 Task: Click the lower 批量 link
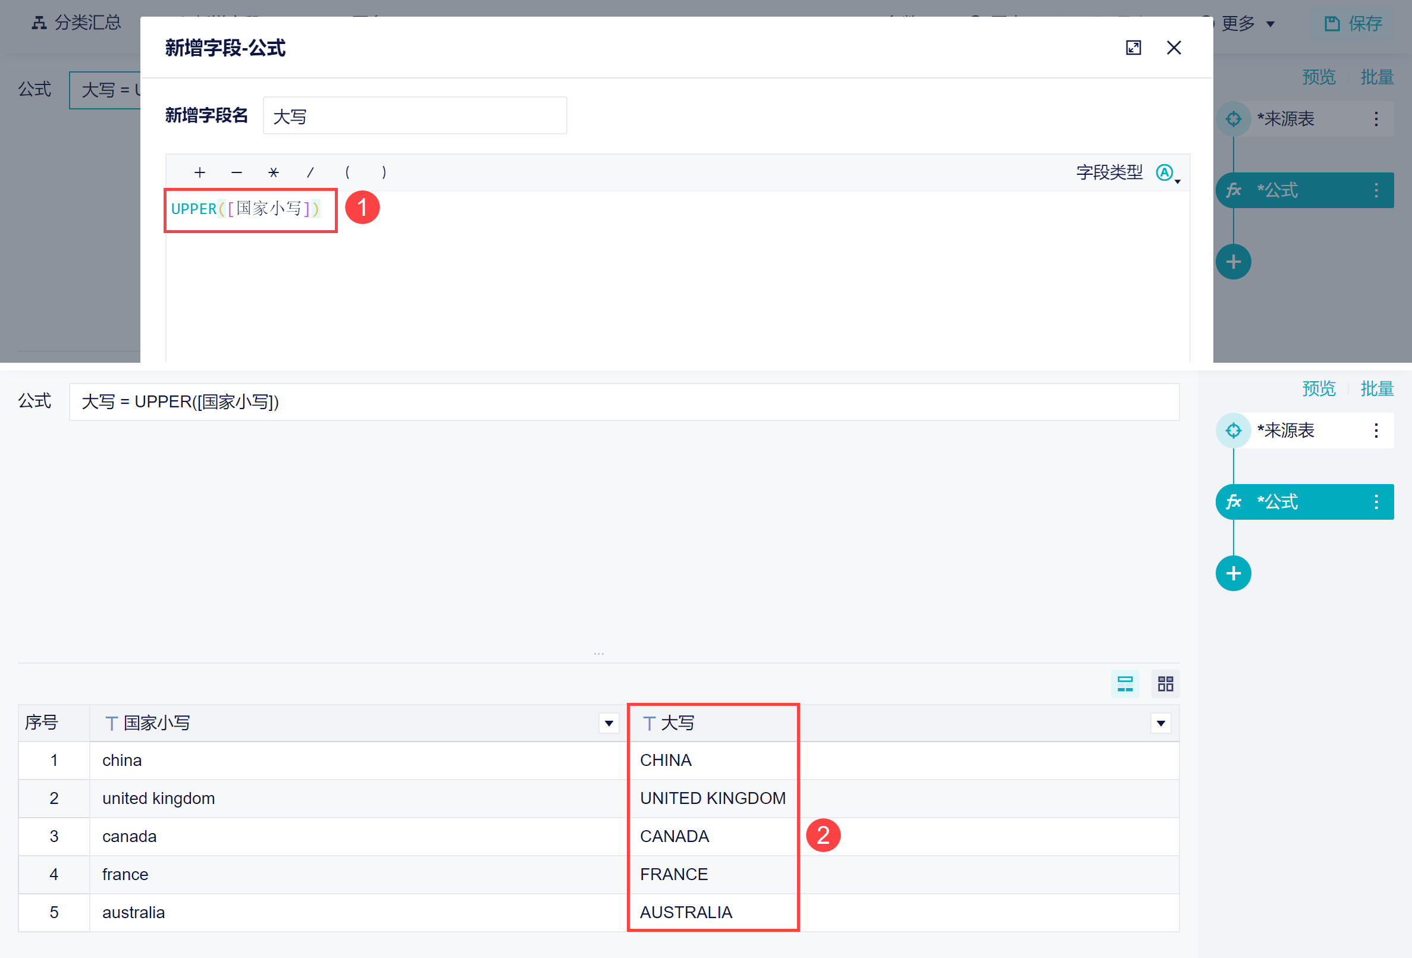[x=1377, y=388]
